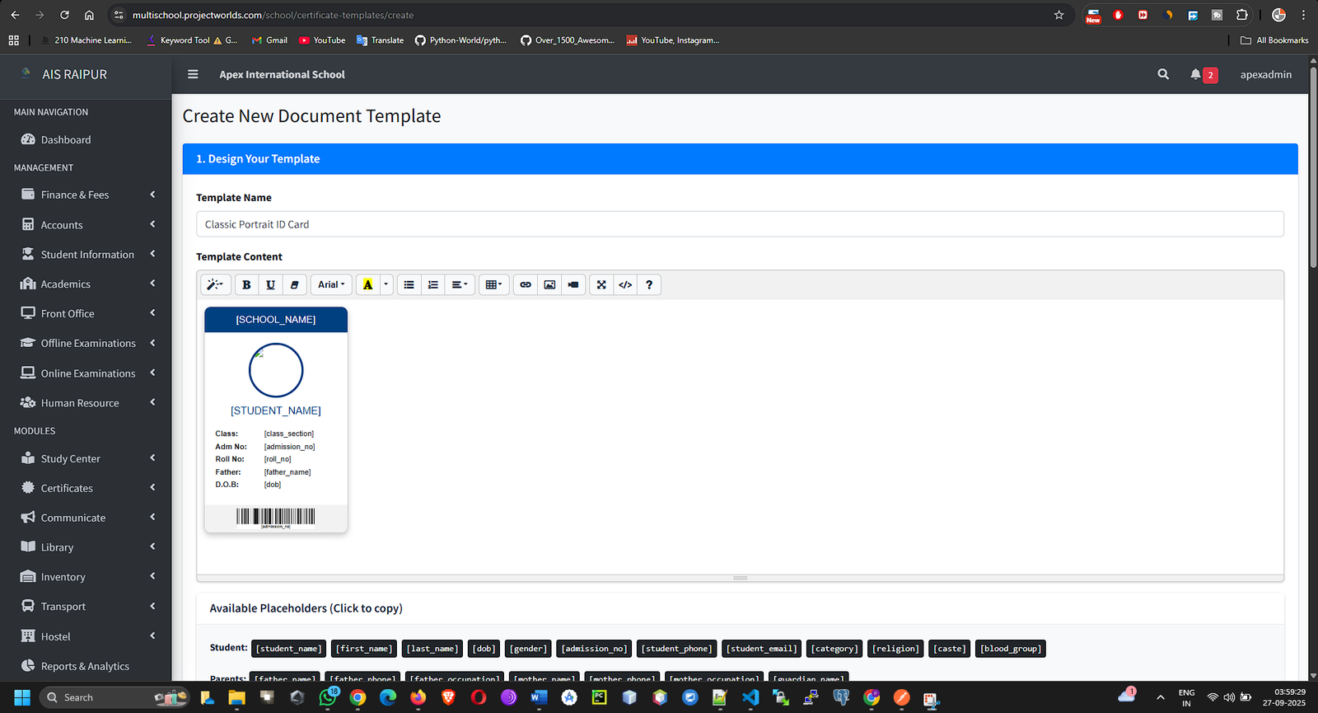Click the Template Name input field
This screenshot has width=1318, height=713.
point(739,224)
